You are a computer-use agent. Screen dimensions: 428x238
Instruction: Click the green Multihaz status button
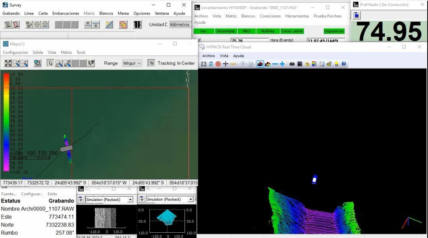[x=267, y=31]
